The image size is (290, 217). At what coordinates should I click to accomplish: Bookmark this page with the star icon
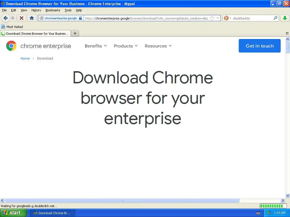[212, 18]
